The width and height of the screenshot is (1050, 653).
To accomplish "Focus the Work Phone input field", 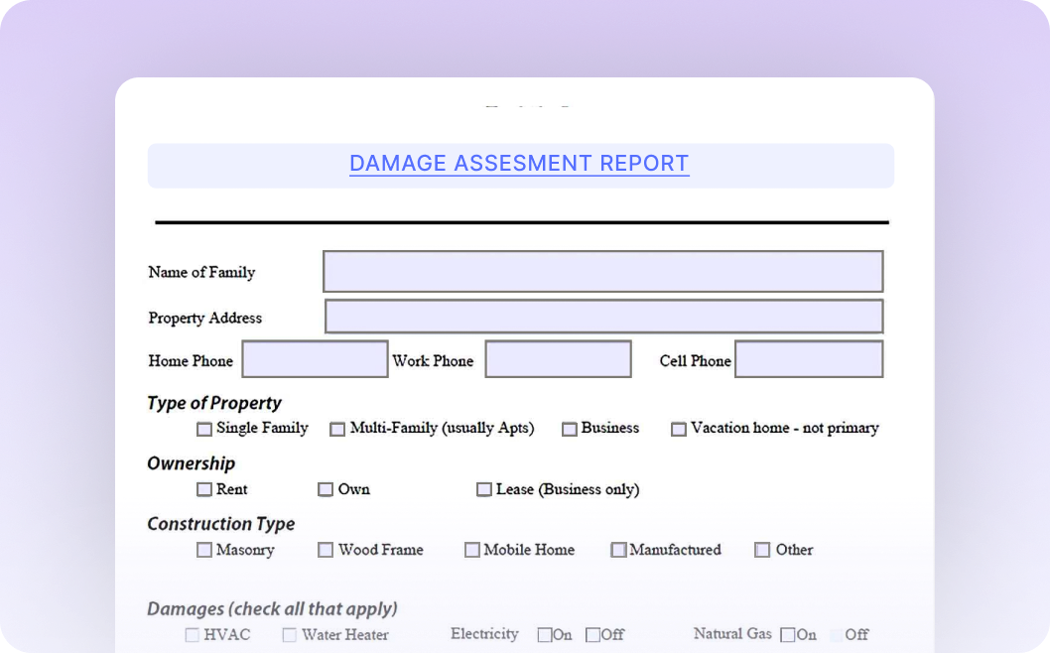I will pos(558,359).
